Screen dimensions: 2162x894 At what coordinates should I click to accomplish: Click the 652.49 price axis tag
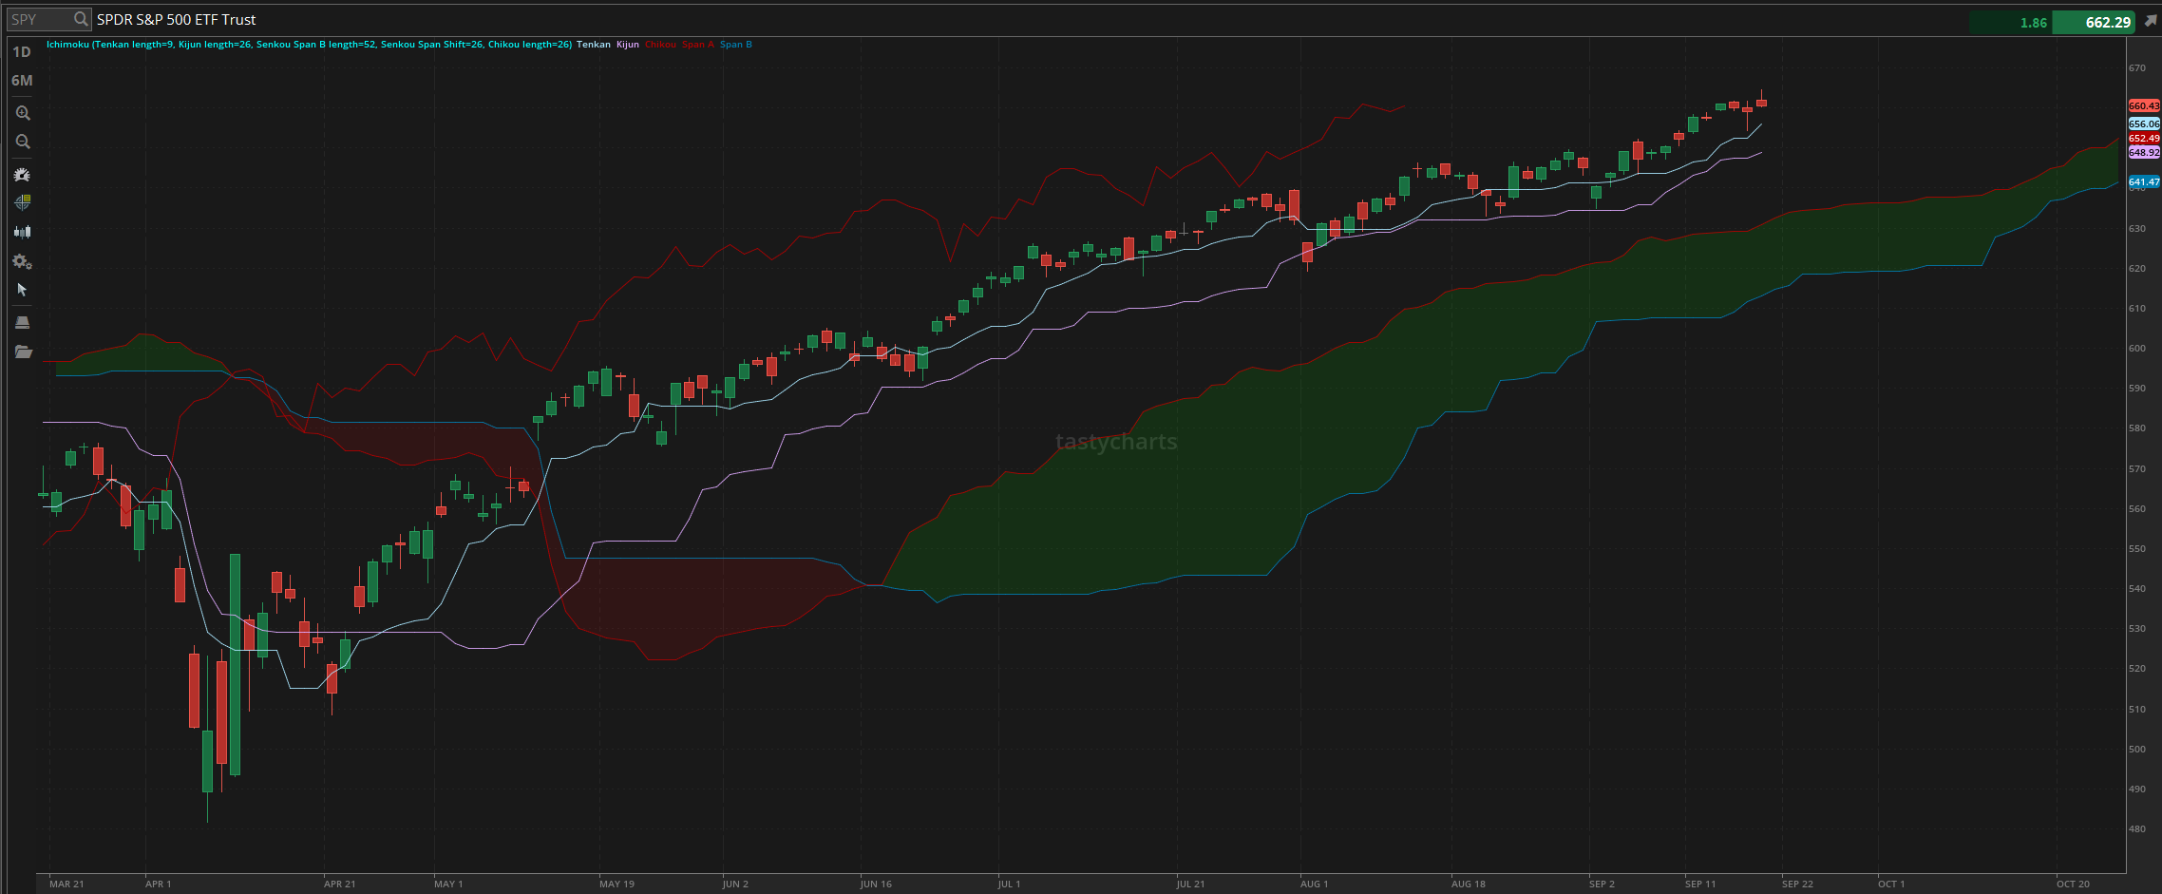coord(2144,138)
